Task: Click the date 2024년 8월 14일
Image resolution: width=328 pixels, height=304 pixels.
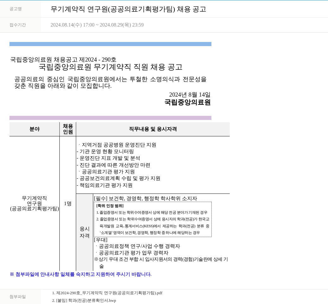Action: tap(190, 95)
